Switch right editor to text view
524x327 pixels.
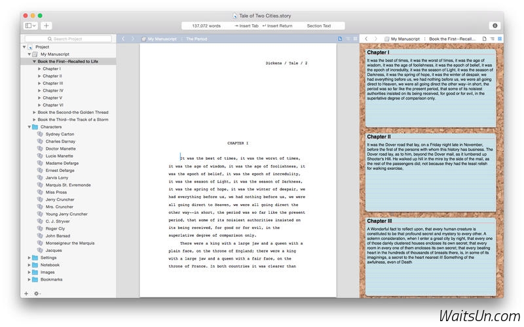(x=484, y=39)
